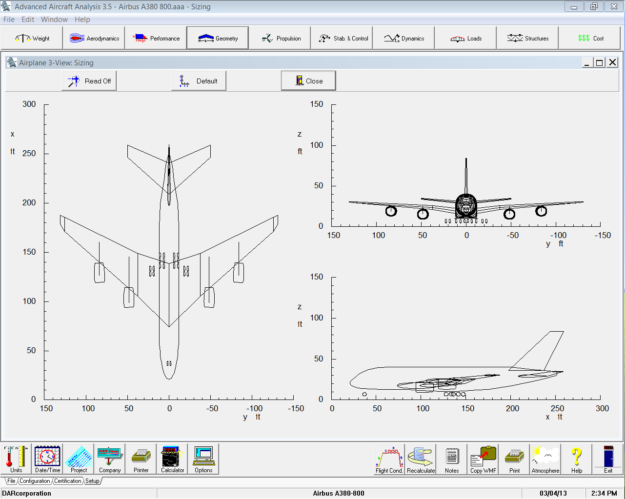625x499 pixels.
Task: Switch to the Certification tab
Action: [68, 481]
